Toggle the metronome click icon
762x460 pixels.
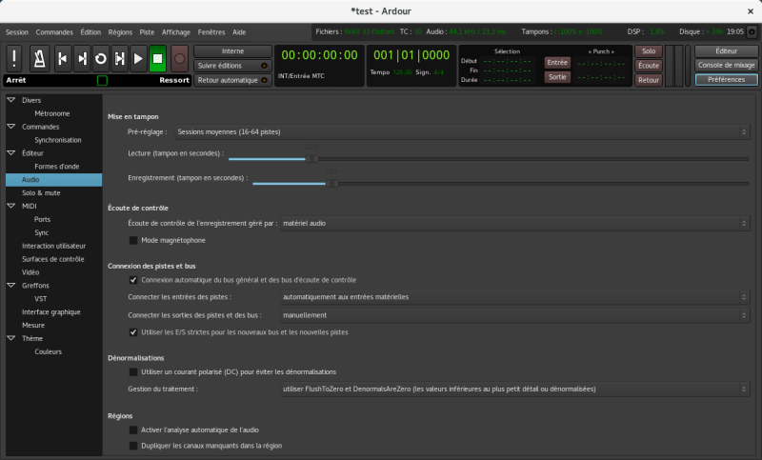39,59
